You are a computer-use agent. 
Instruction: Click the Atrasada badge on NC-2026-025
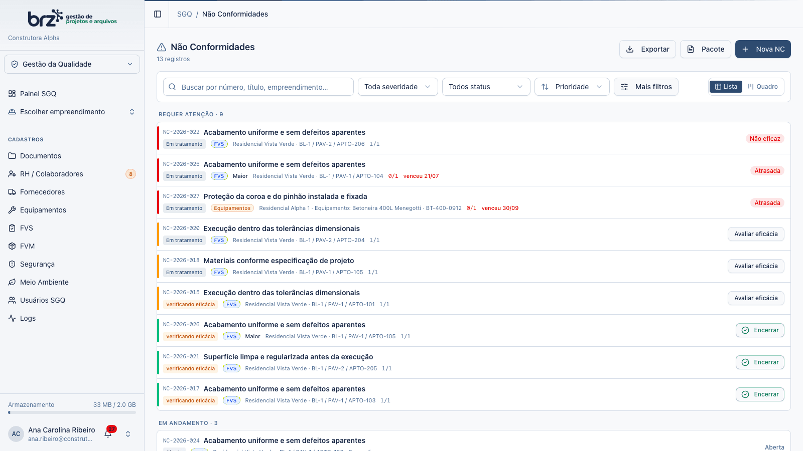[767, 171]
